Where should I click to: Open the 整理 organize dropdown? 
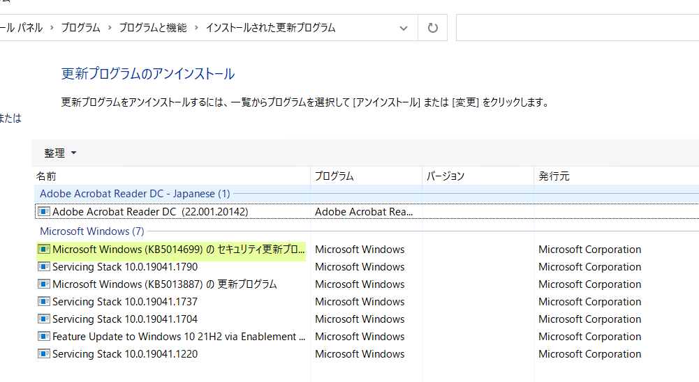click(x=60, y=153)
